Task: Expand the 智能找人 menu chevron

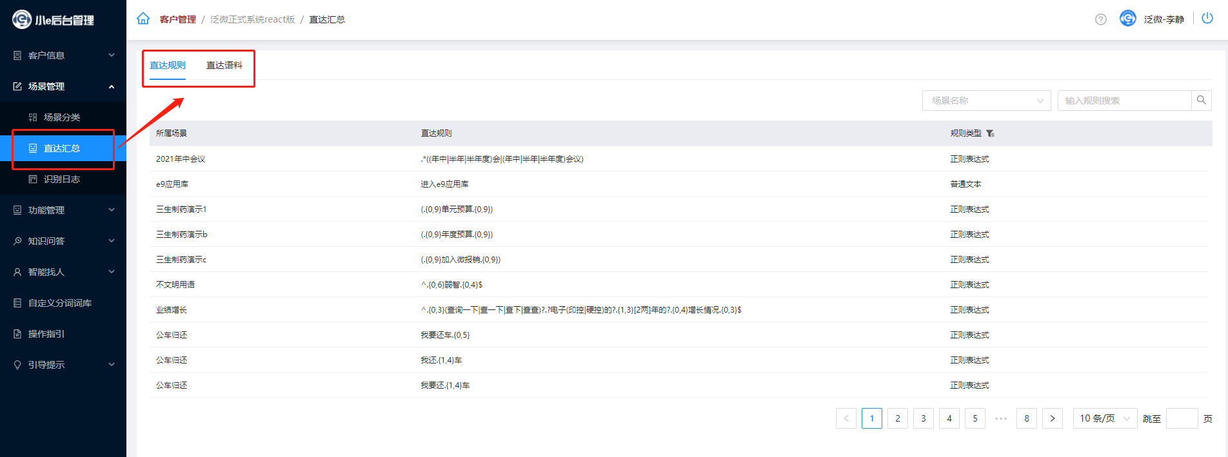Action: tap(112, 272)
